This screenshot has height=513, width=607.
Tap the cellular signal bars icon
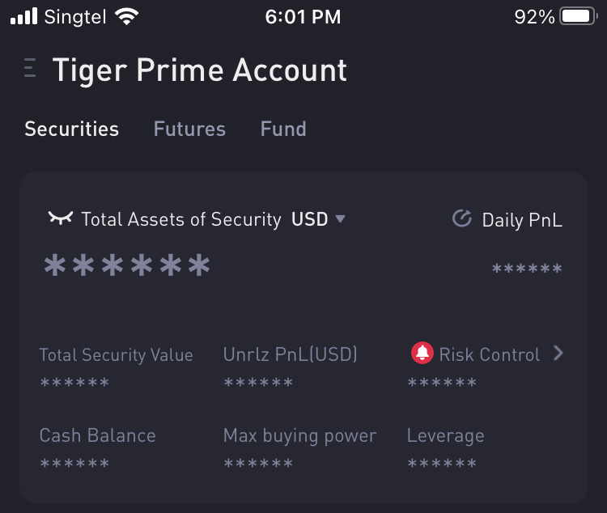(24, 16)
